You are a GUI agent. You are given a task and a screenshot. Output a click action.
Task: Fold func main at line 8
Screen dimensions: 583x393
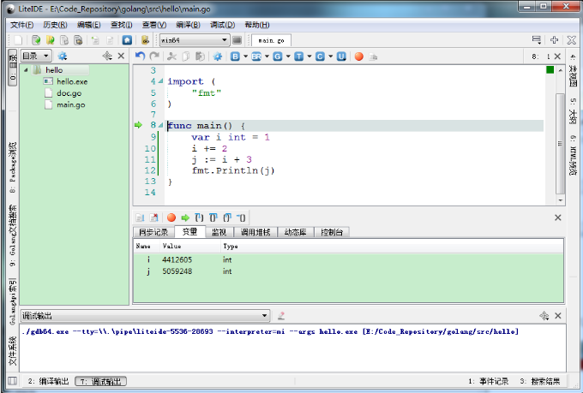click(x=160, y=125)
